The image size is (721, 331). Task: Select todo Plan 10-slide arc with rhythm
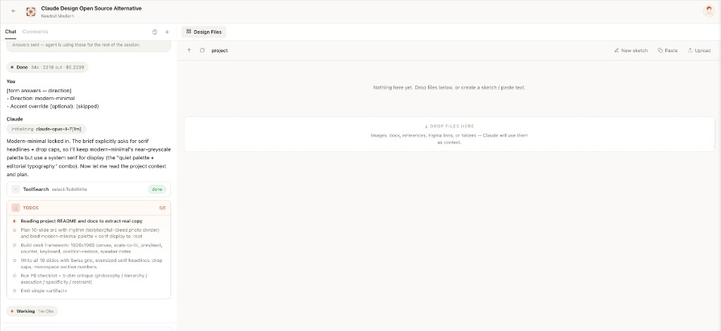(x=89, y=233)
